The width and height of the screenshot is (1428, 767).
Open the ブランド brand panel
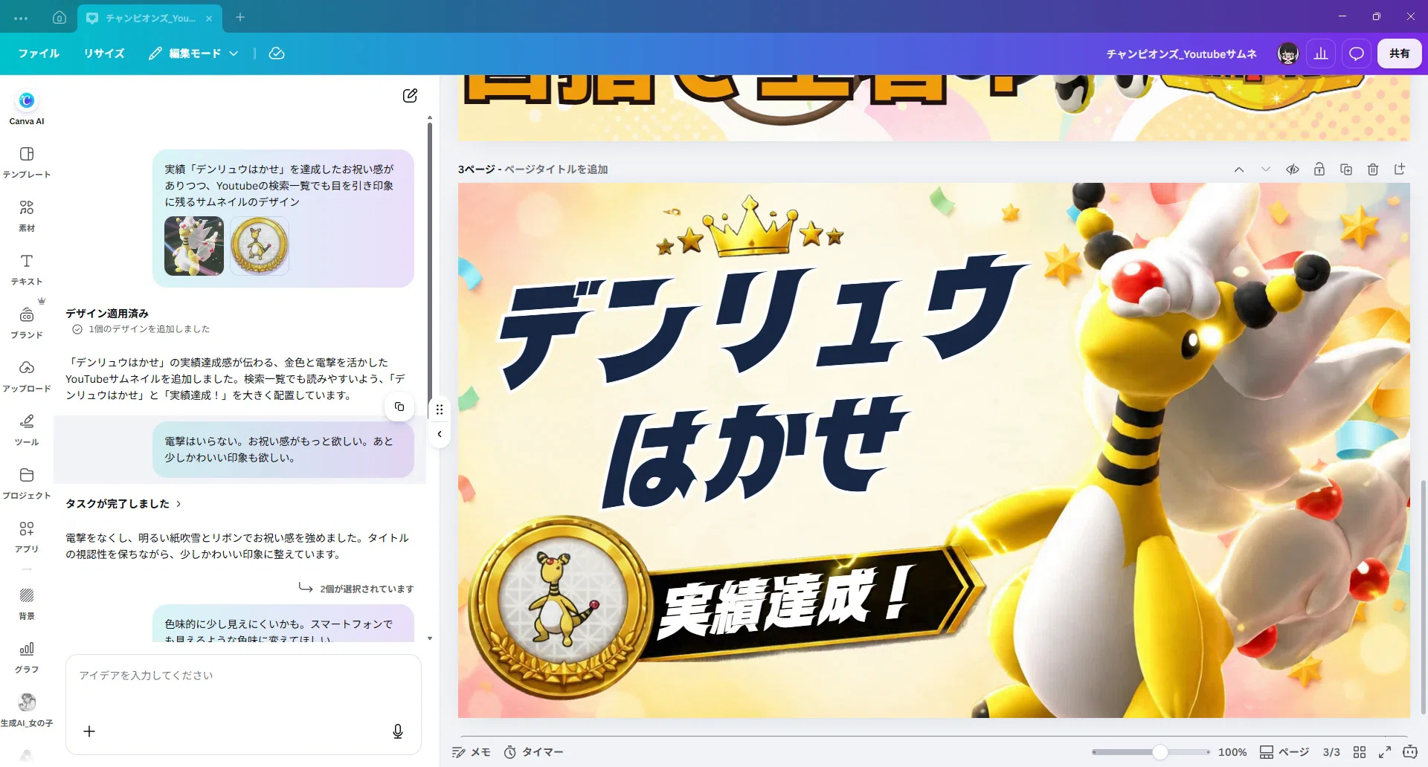tap(27, 323)
